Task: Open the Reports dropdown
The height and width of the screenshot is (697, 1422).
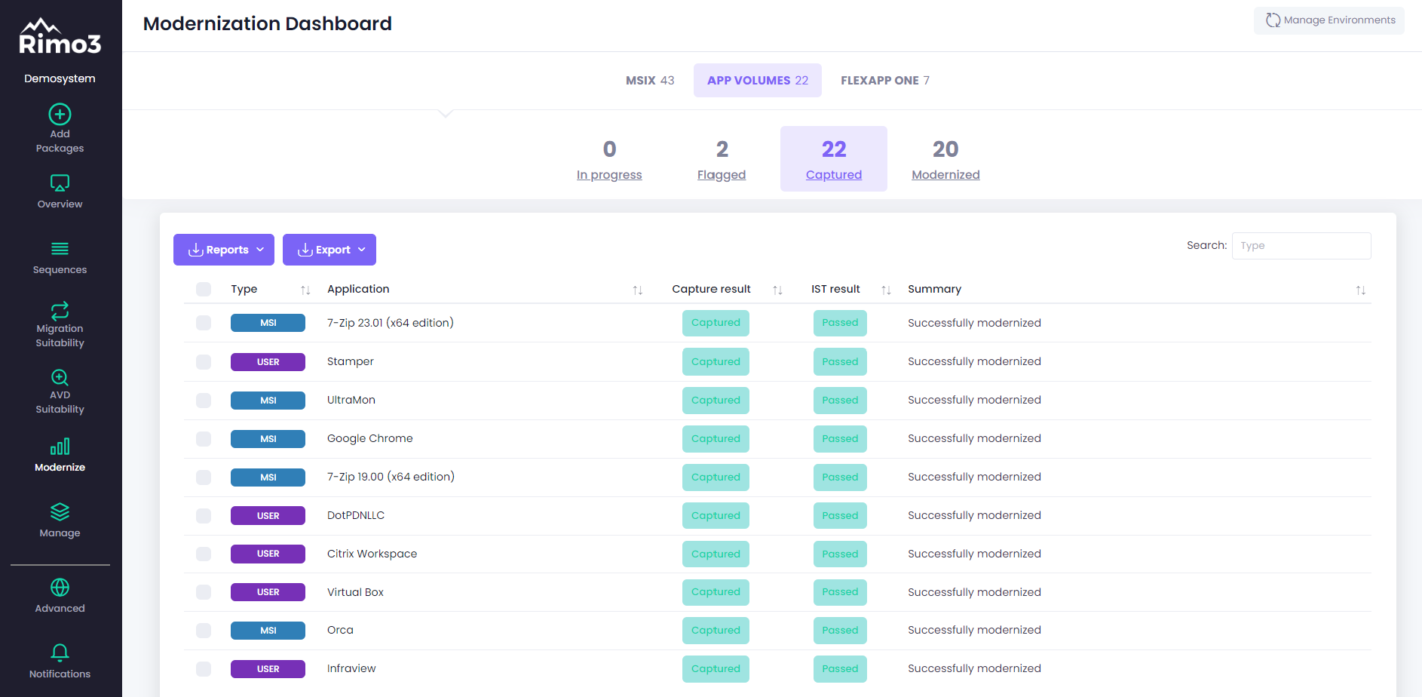Action: tap(224, 250)
